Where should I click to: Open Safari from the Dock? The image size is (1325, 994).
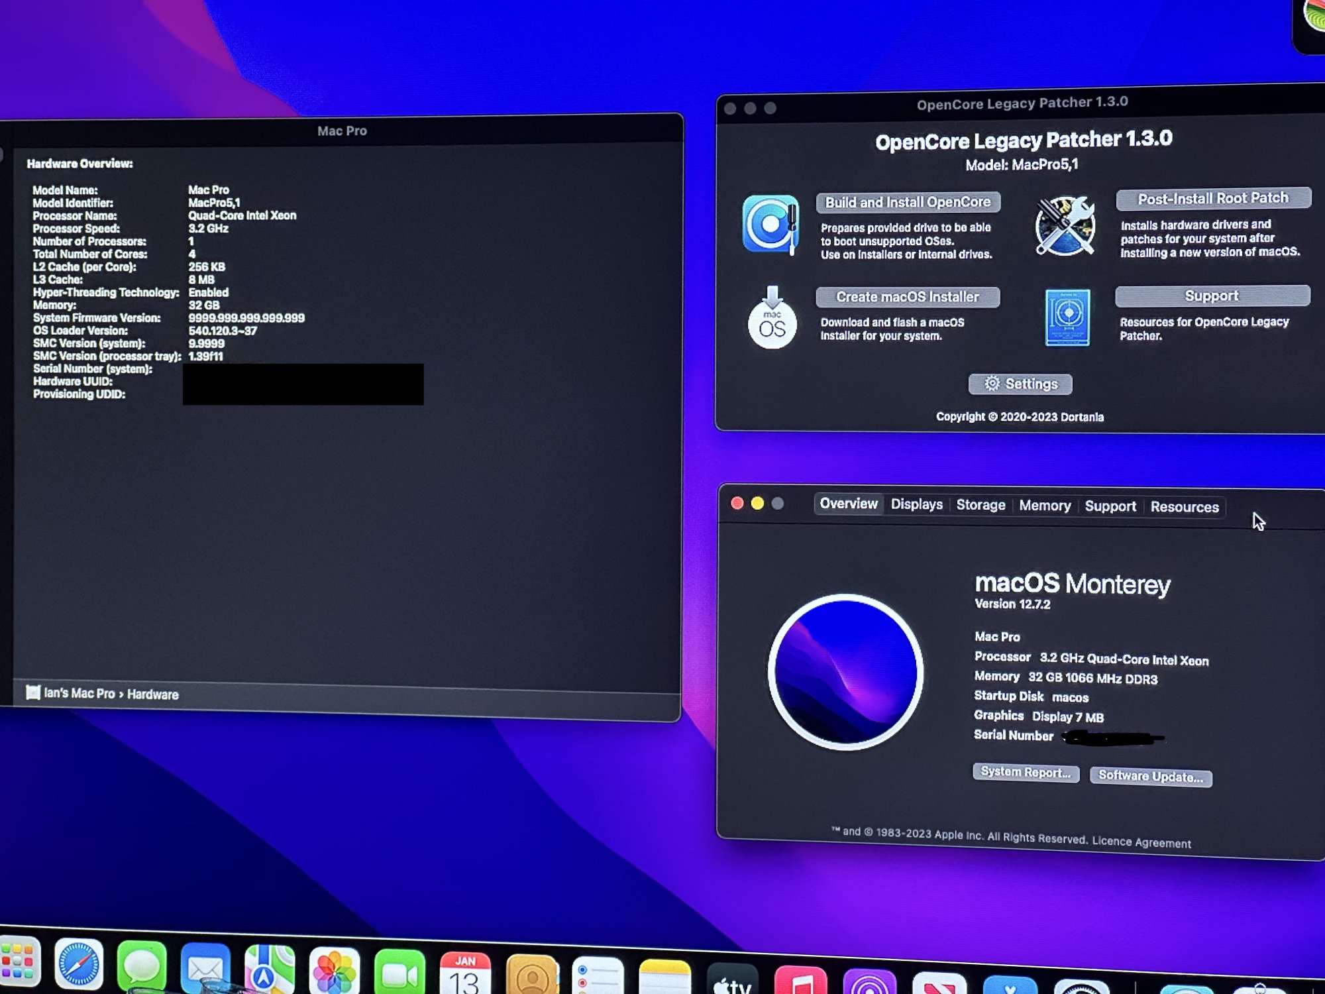pos(79,964)
